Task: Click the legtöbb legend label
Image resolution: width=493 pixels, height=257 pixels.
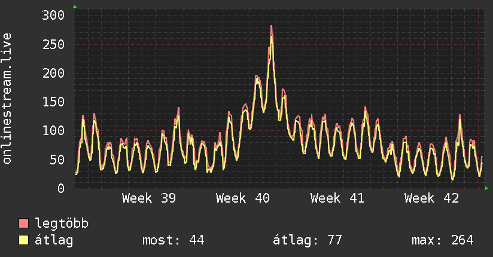Action: (62, 224)
